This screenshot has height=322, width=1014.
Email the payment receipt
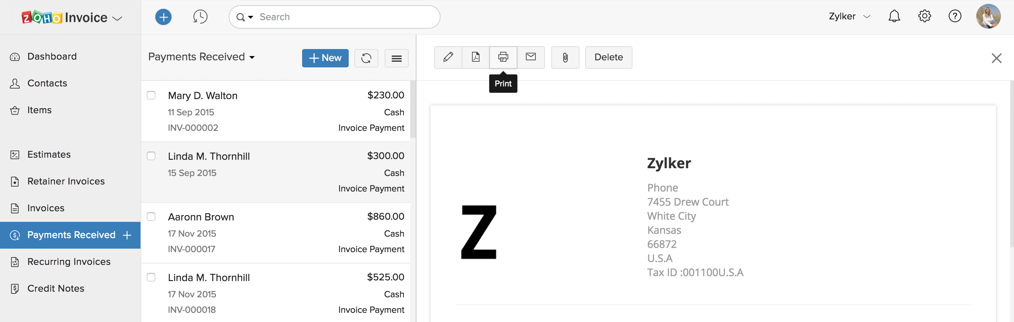pos(531,57)
